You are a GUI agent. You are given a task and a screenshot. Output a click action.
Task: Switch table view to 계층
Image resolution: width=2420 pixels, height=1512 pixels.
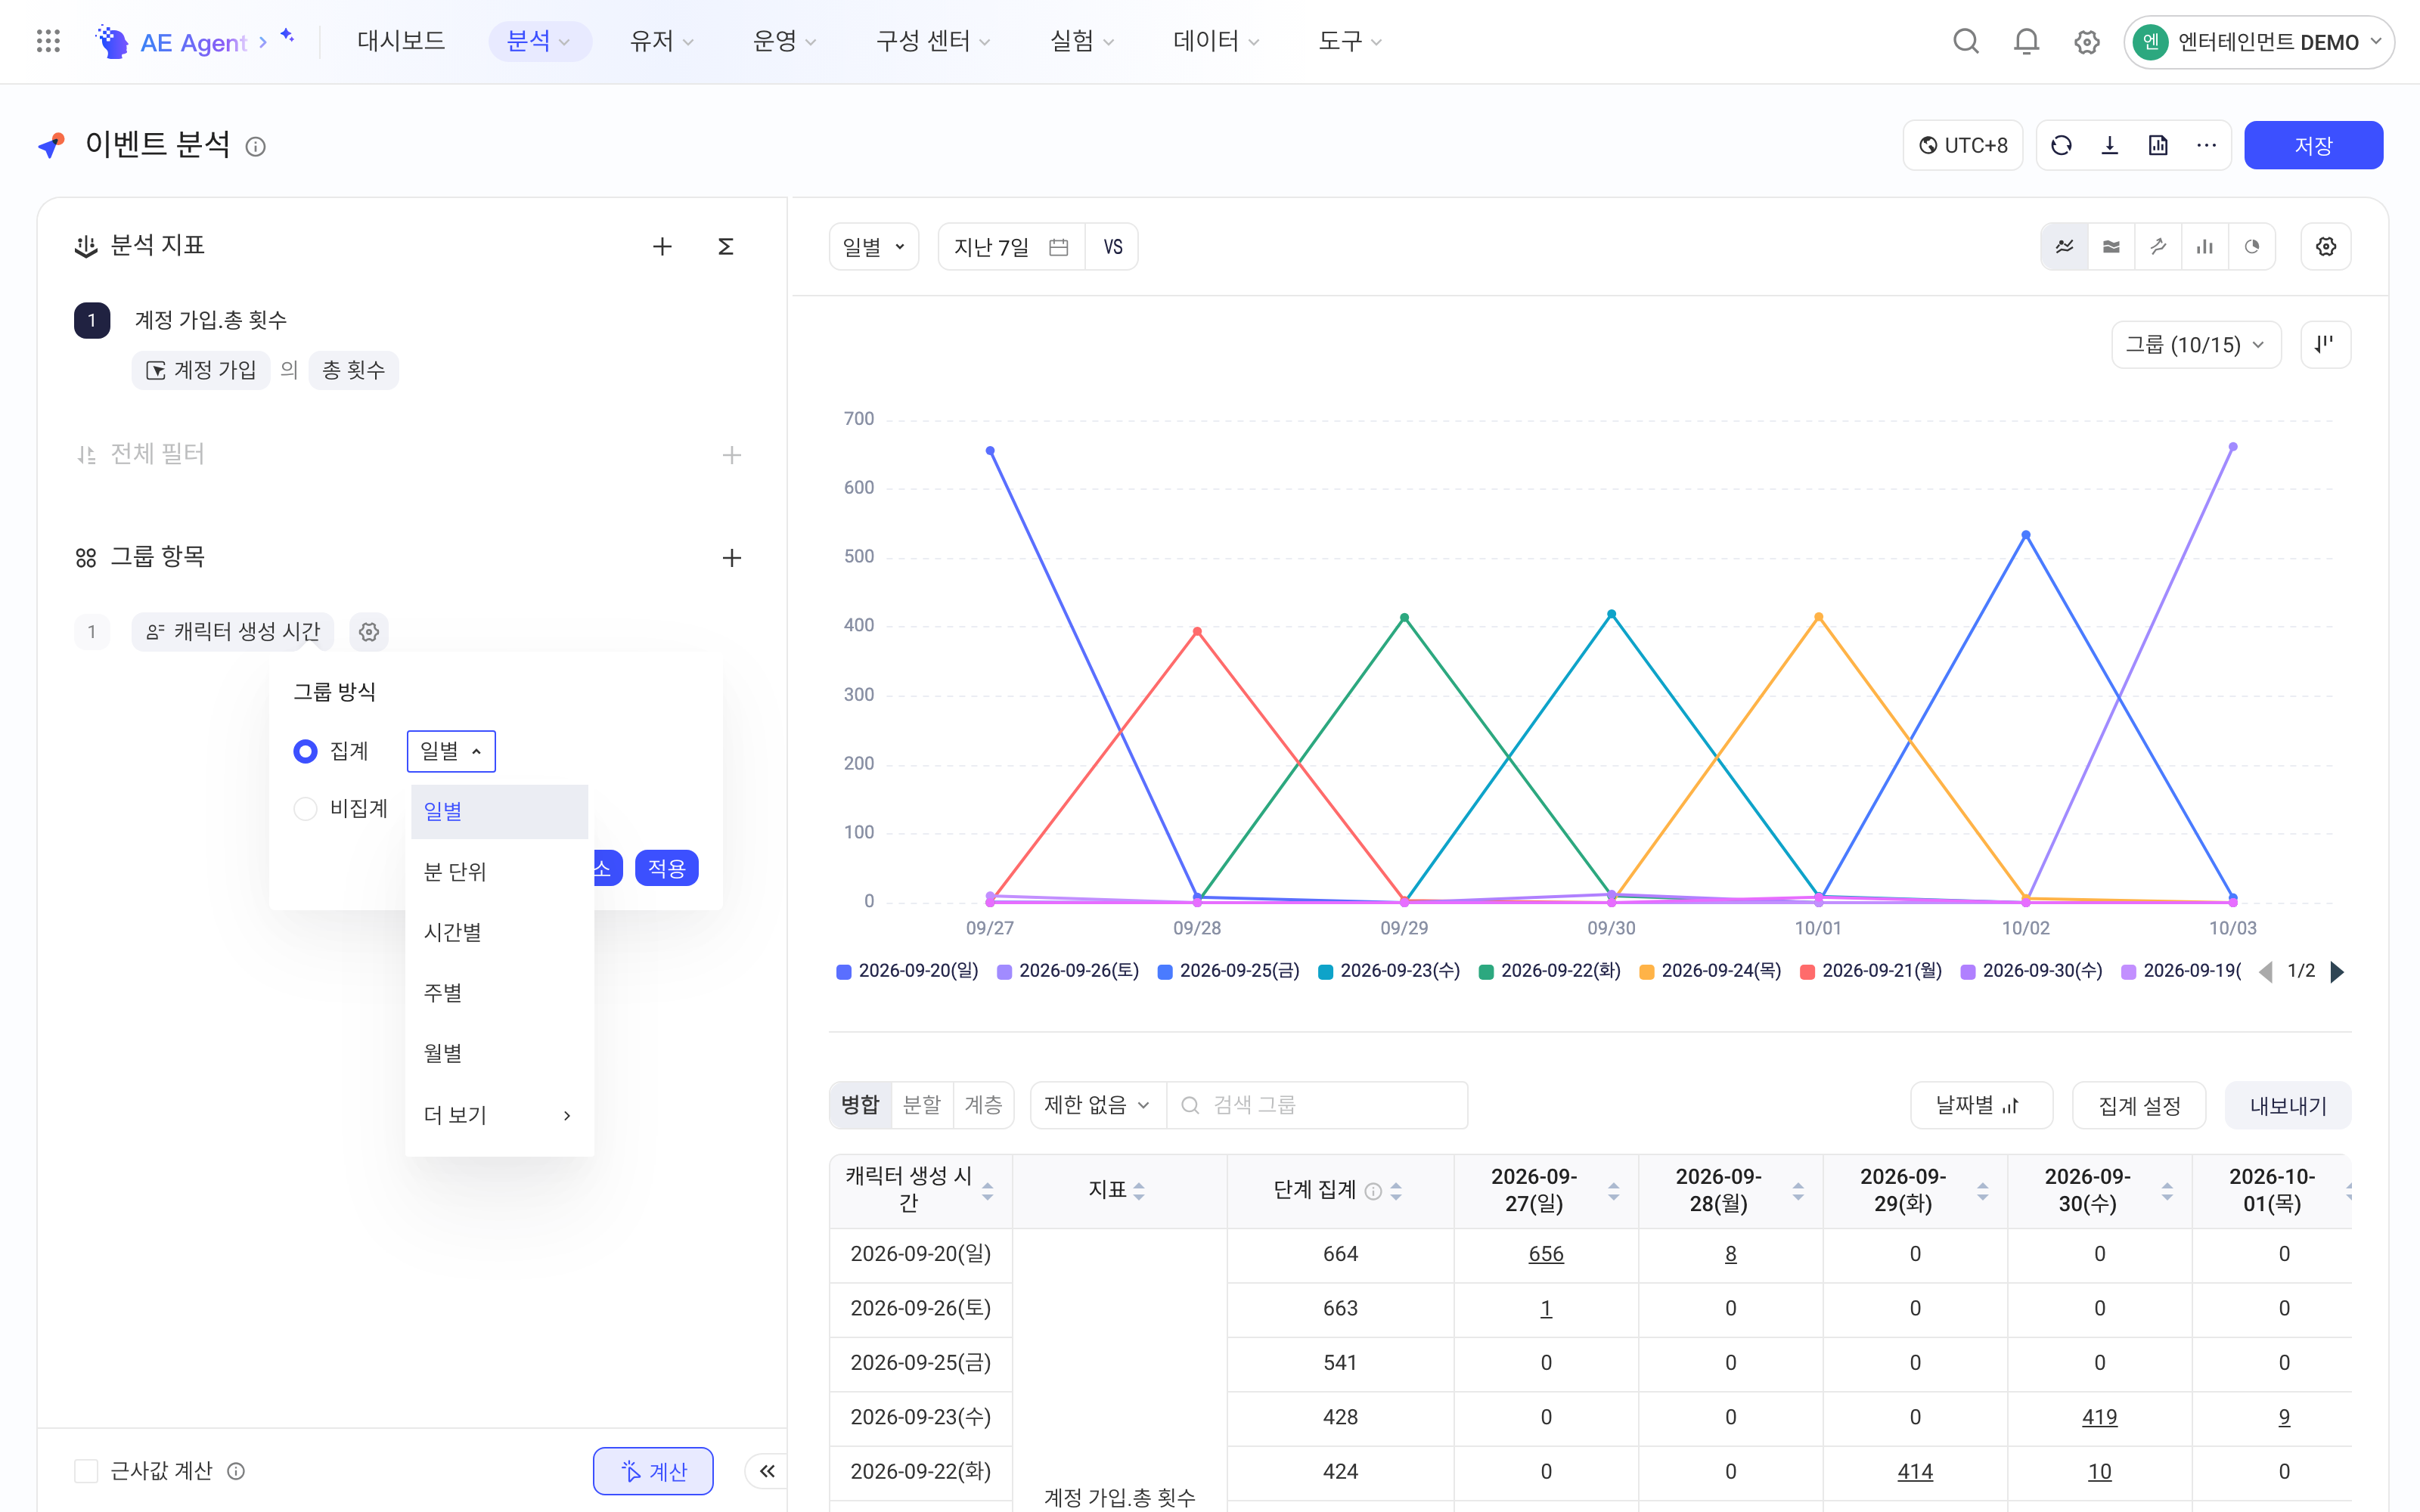(984, 1105)
